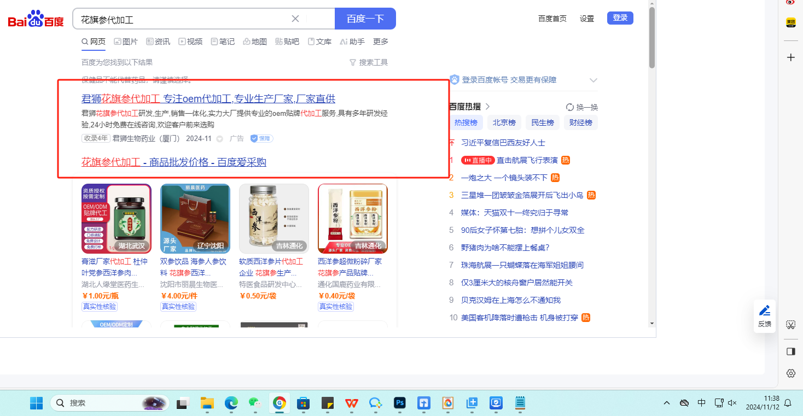Open hot search 贝克汉姆在上海怎么不通知我
The height and width of the screenshot is (416, 803).
pyautogui.click(x=511, y=300)
